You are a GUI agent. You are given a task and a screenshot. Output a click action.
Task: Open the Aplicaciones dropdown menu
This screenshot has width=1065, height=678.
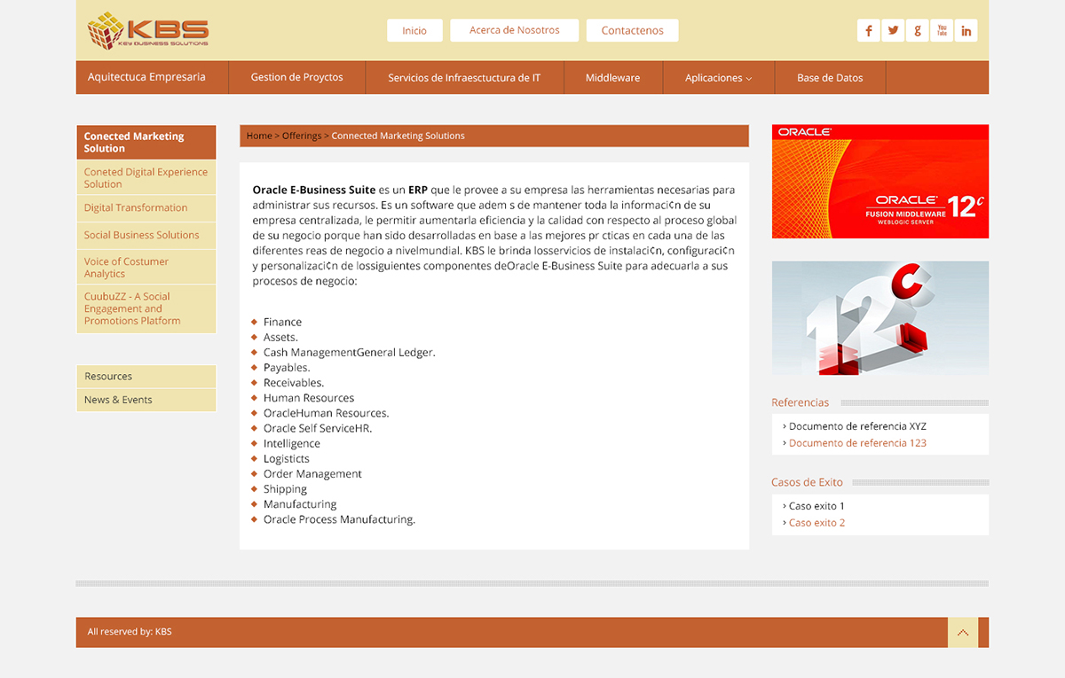coord(718,77)
